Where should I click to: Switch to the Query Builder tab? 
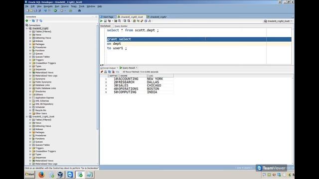[121, 26]
